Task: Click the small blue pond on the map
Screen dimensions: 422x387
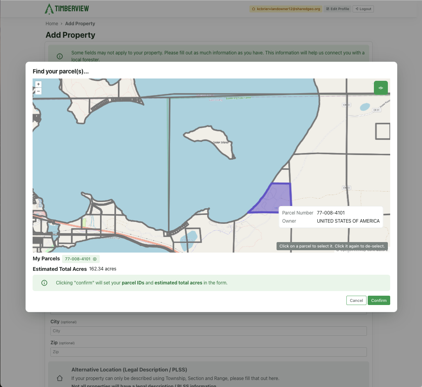Action: tap(365, 107)
